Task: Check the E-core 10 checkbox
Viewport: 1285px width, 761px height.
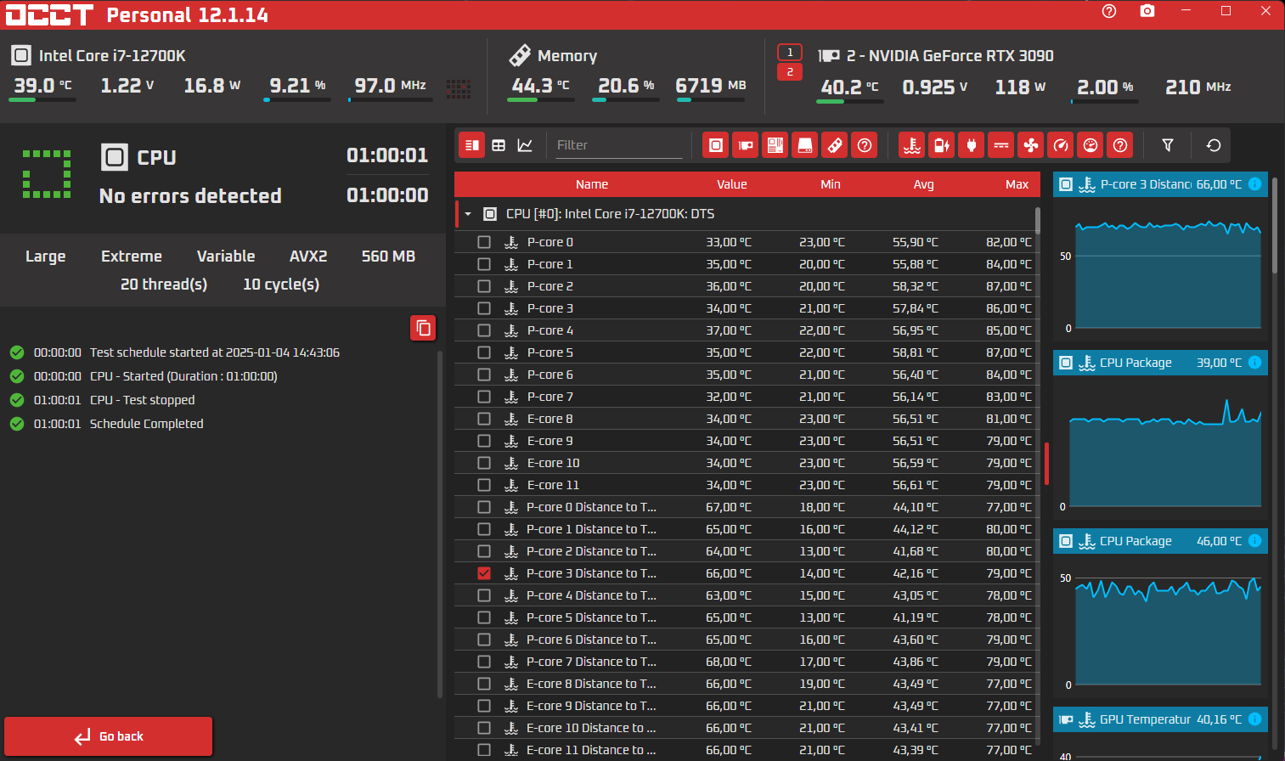Action: (484, 463)
